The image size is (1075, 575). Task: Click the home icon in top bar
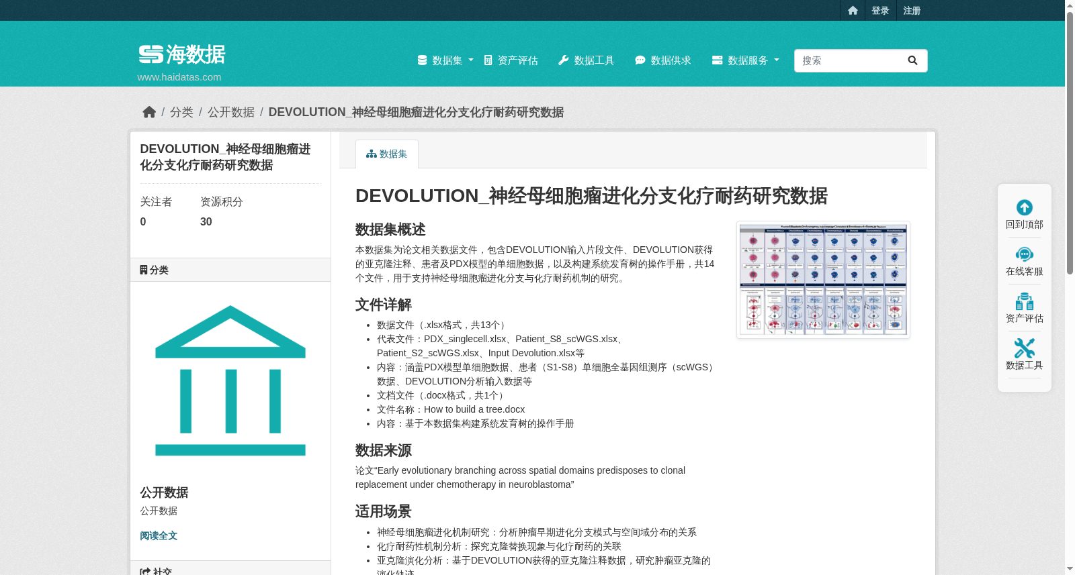coord(853,10)
